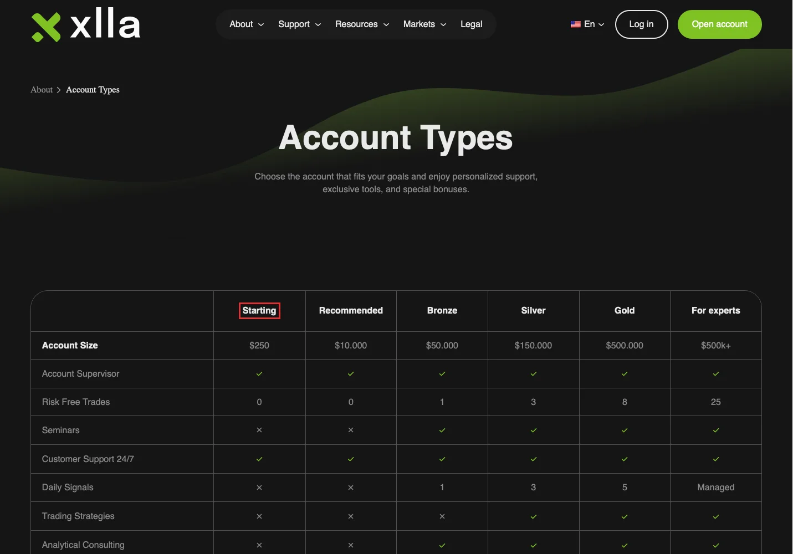Screen dimensions: 798x554
Task: Click the Seminars checkmark under Bronze
Action: [x=442, y=430]
